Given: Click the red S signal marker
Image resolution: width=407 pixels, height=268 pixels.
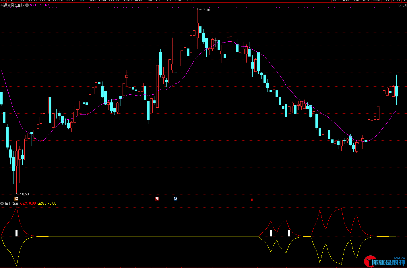Looking at the screenshot, I should pyautogui.click(x=252, y=199).
